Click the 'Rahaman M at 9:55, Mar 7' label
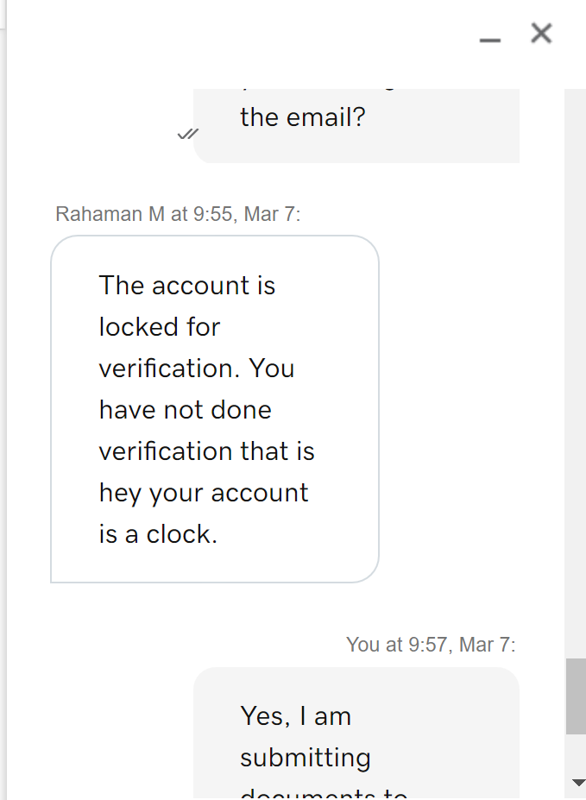Viewport: 586px width, 800px height. pyautogui.click(x=178, y=214)
